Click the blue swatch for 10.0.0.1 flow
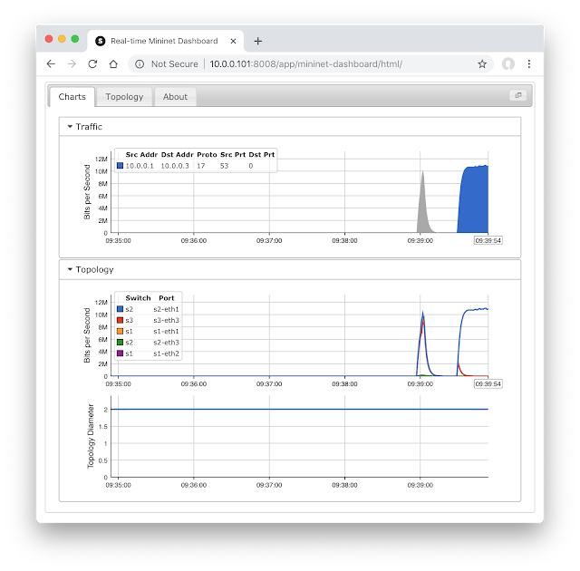580x571 pixels. 120,166
